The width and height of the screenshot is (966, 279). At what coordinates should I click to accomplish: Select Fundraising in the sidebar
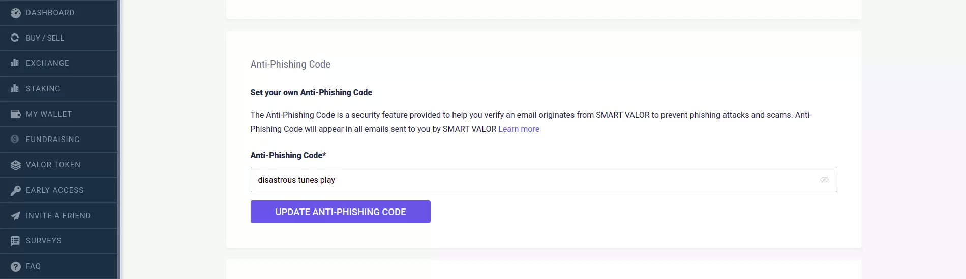(x=58, y=139)
